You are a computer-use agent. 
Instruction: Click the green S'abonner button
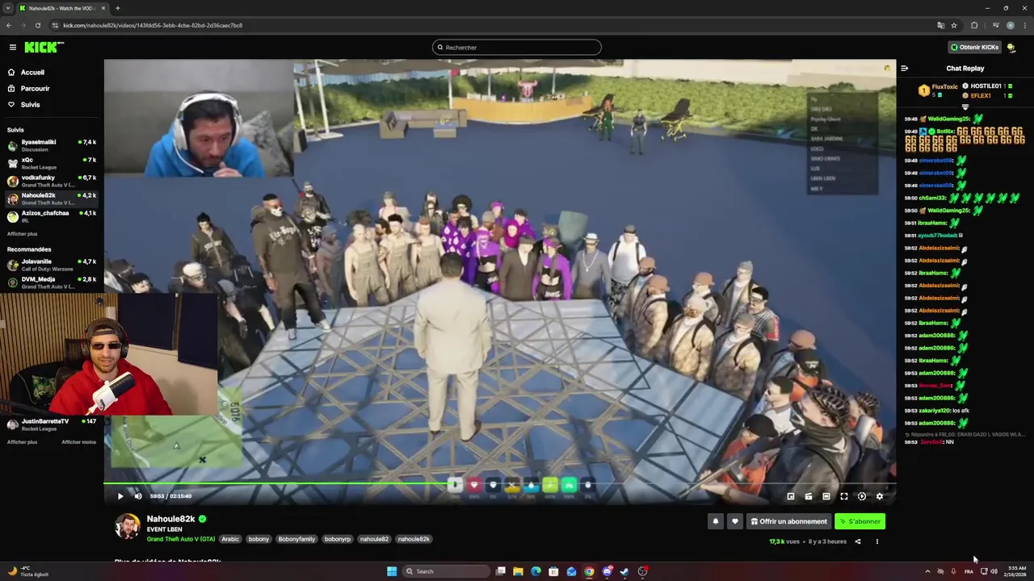tap(860, 521)
